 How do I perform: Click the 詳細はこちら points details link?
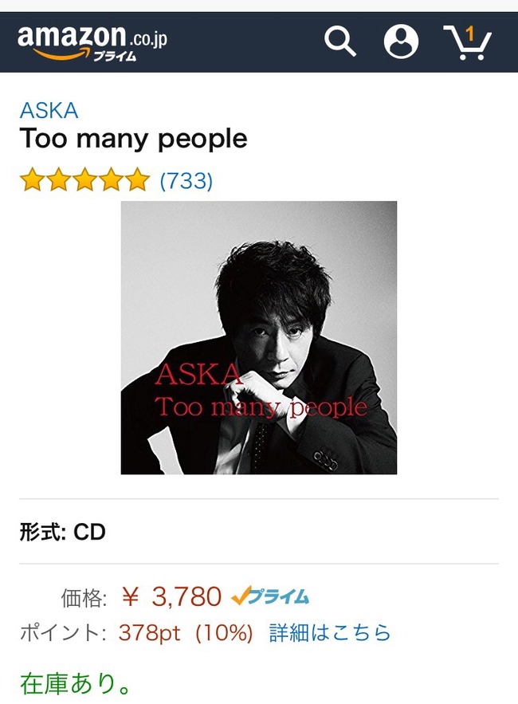(x=330, y=632)
